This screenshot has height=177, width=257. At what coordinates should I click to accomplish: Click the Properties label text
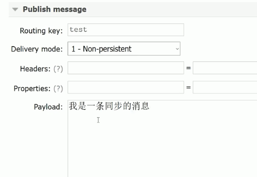[x=32, y=89]
